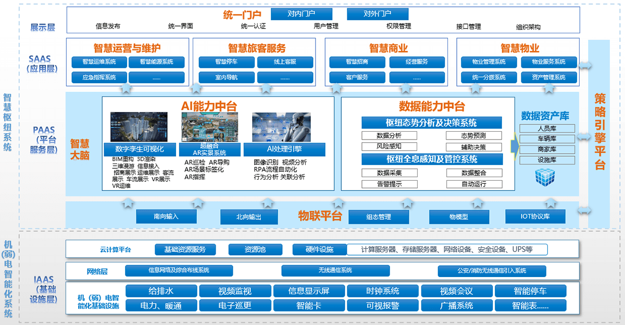Screen dimensions: 625x325
Task: Open 组态管理 on the 物联平台 bar
Action: (380, 217)
